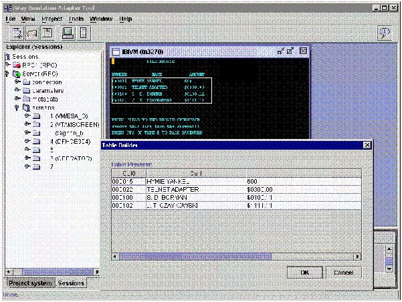Select table cell 000102
The height and width of the screenshot is (302, 402).
point(128,205)
